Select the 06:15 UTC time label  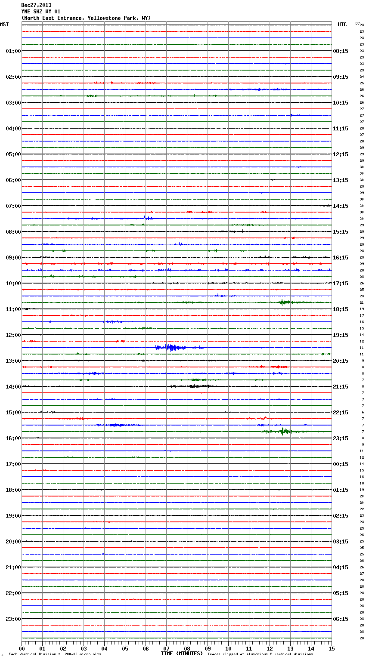341,619
